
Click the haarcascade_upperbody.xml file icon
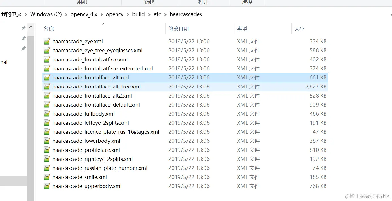47,186
